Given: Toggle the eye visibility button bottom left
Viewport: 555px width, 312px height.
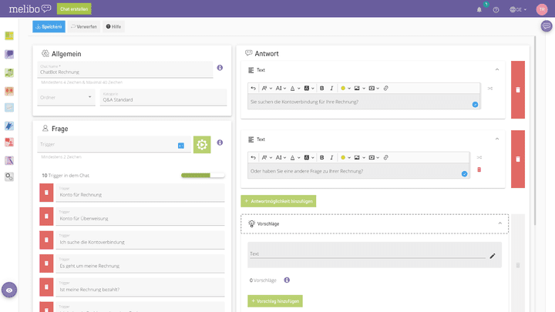Looking at the screenshot, I should 8,290.
